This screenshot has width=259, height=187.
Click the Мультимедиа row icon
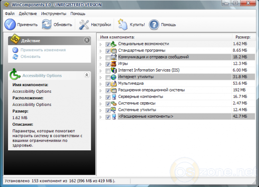pyautogui.click(x=113, y=83)
